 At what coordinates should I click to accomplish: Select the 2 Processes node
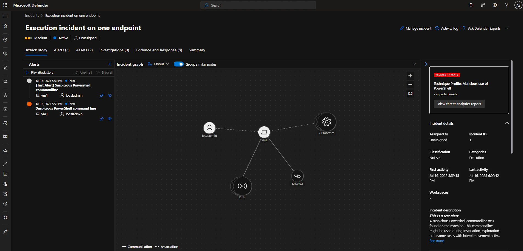[326, 122]
